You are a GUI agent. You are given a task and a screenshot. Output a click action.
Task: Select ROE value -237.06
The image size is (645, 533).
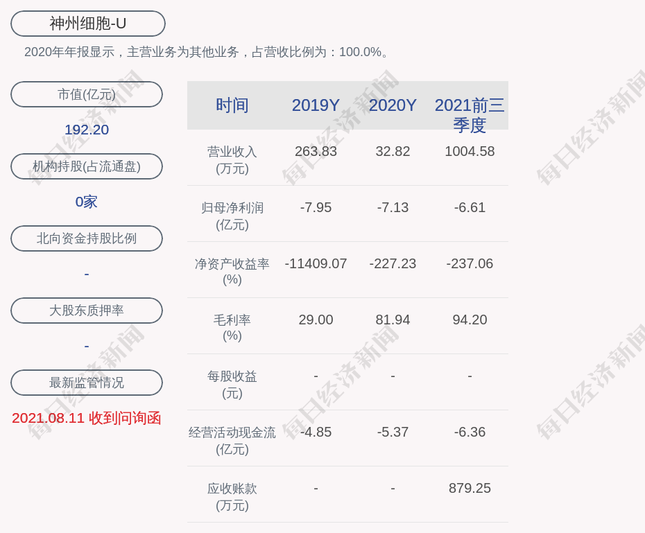pyautogui.click(x=470, y=263)
